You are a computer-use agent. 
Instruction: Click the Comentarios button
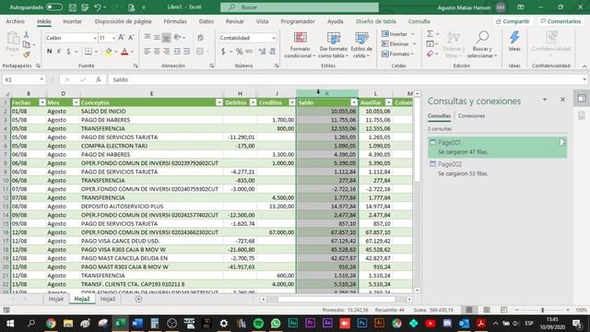coord(560,21)
